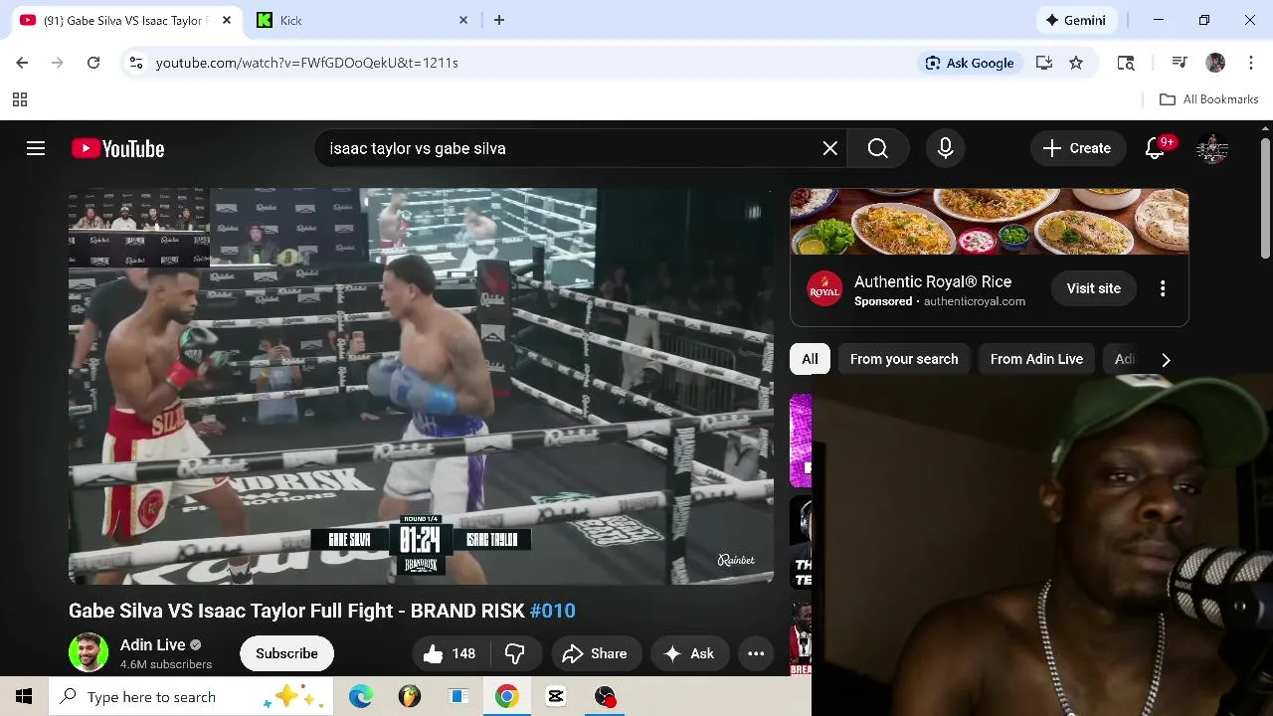Open the YouTube guide hamburger menu
Screen dimensions: 1273x716
point(36,148)
